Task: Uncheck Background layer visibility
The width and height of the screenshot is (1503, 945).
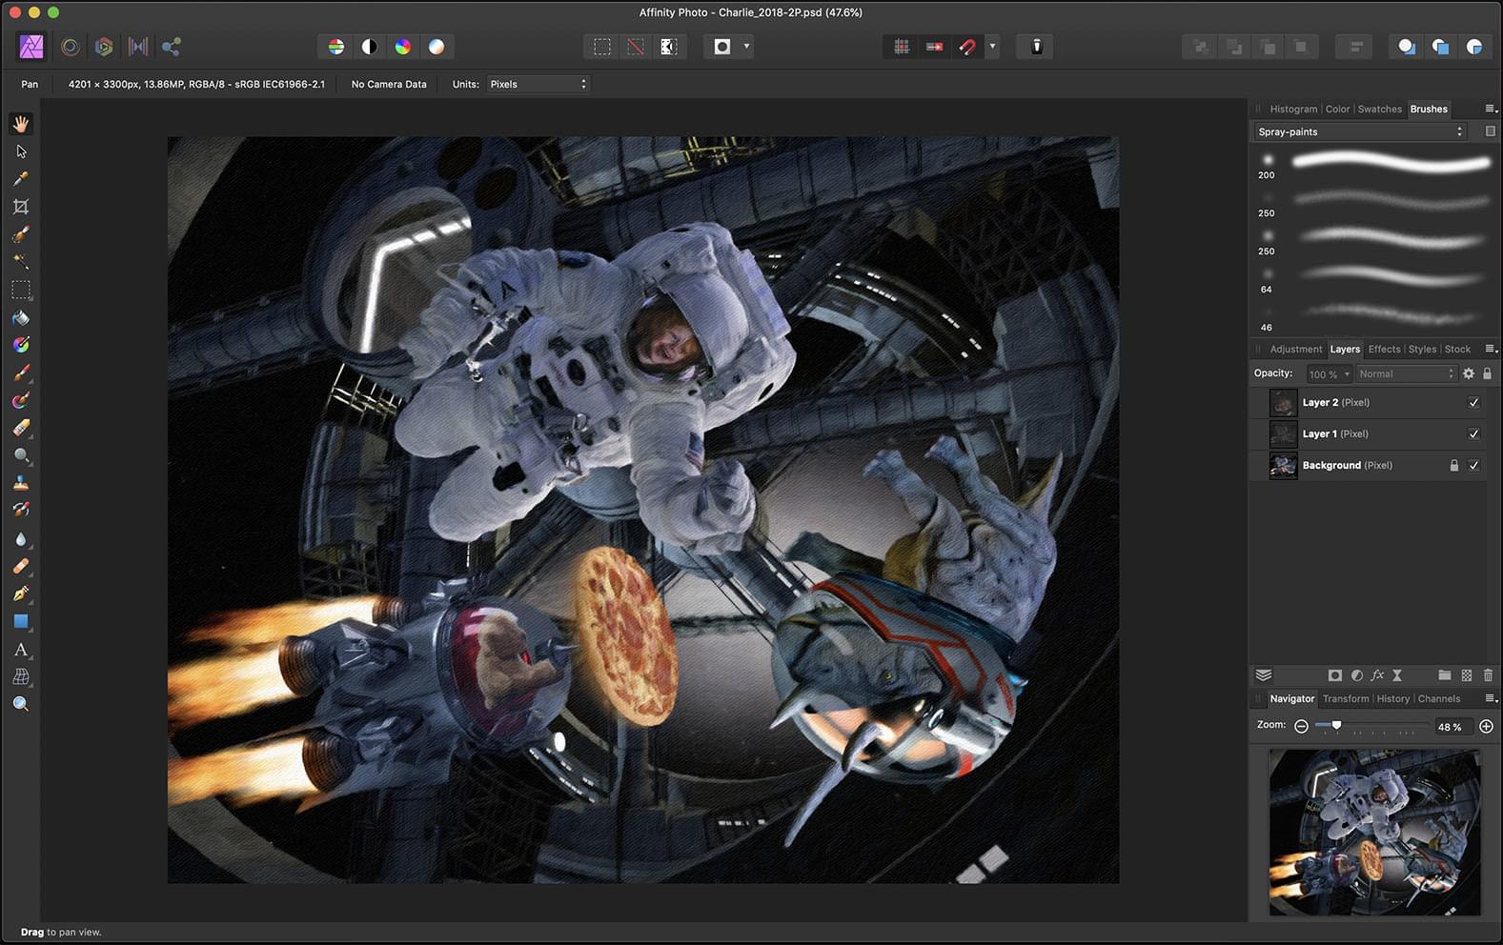Action: (x=1473, y=465)
